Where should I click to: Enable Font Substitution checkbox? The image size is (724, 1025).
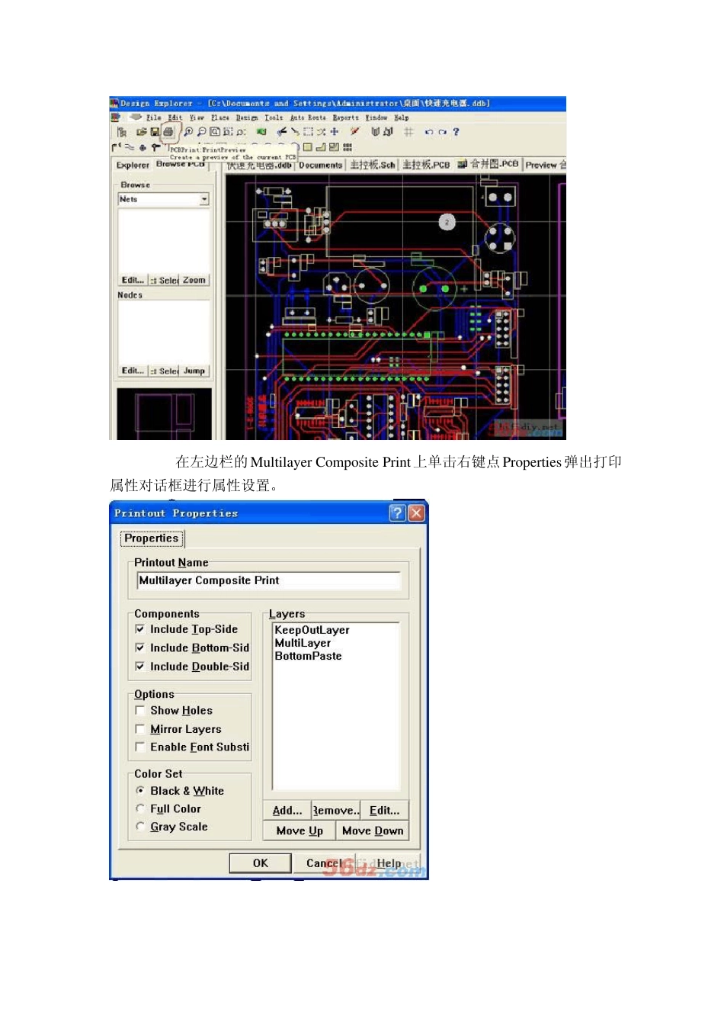[139, 747]
